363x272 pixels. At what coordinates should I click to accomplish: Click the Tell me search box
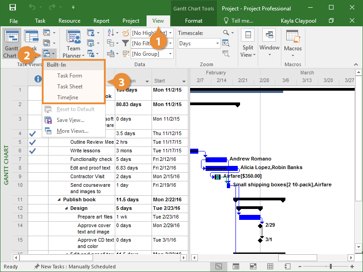[x=239, y=21]
